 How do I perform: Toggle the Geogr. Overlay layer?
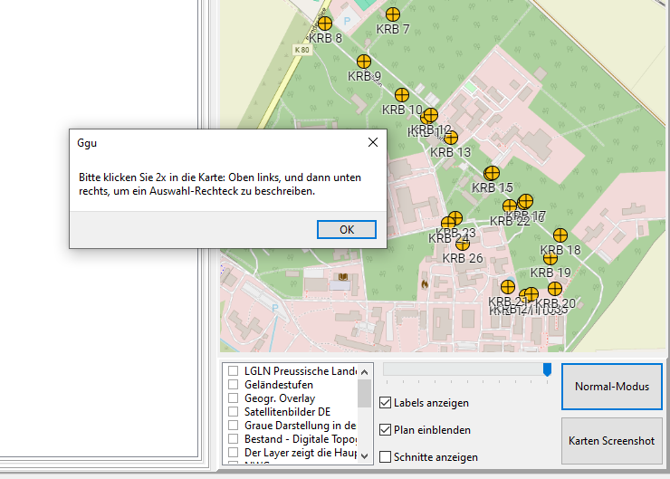pos(234,398)
